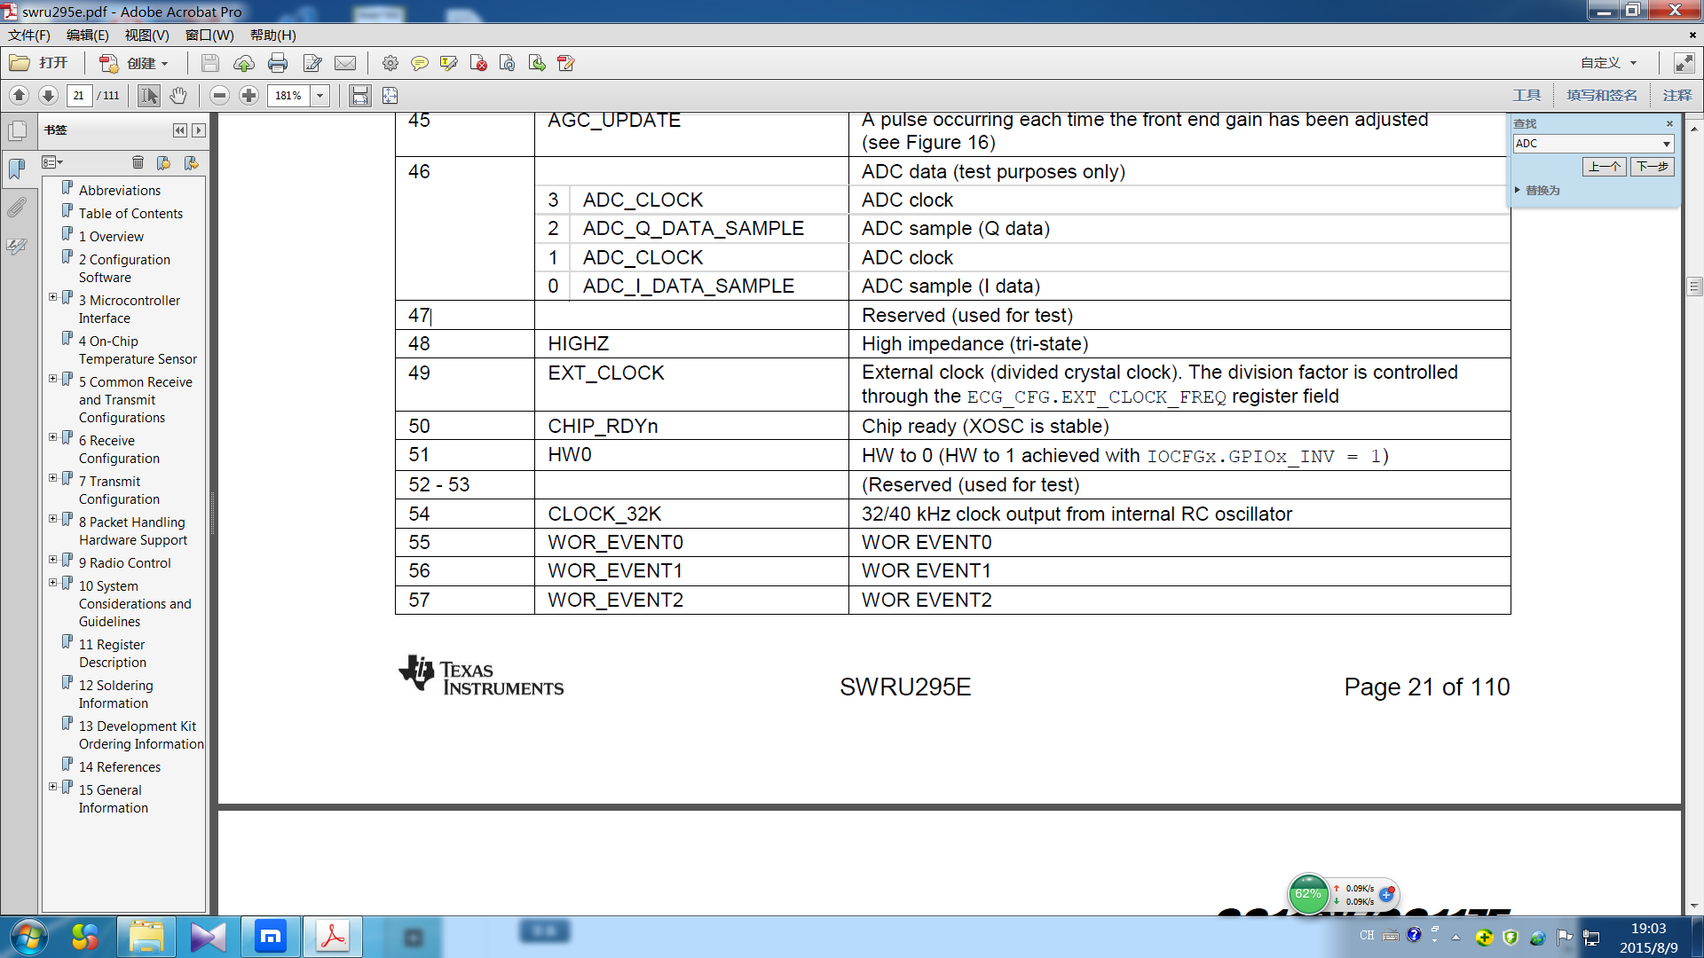Click the Print icon in the toolbar

278,63
